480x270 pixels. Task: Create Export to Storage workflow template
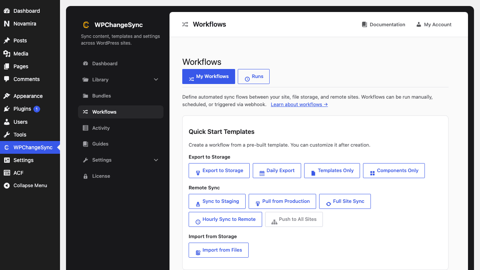point(219,171)
